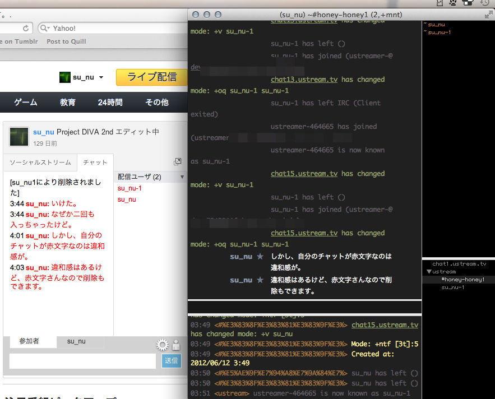The height and width of the screenshot is (399, 495).
Task: Click the browser reload icon
Action: [26, 29]
